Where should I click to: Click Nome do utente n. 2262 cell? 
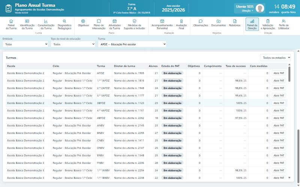point(129,118)
